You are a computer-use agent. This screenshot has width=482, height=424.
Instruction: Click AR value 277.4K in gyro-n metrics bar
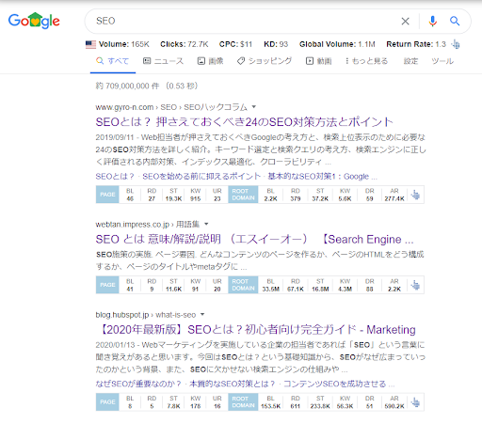394,198
